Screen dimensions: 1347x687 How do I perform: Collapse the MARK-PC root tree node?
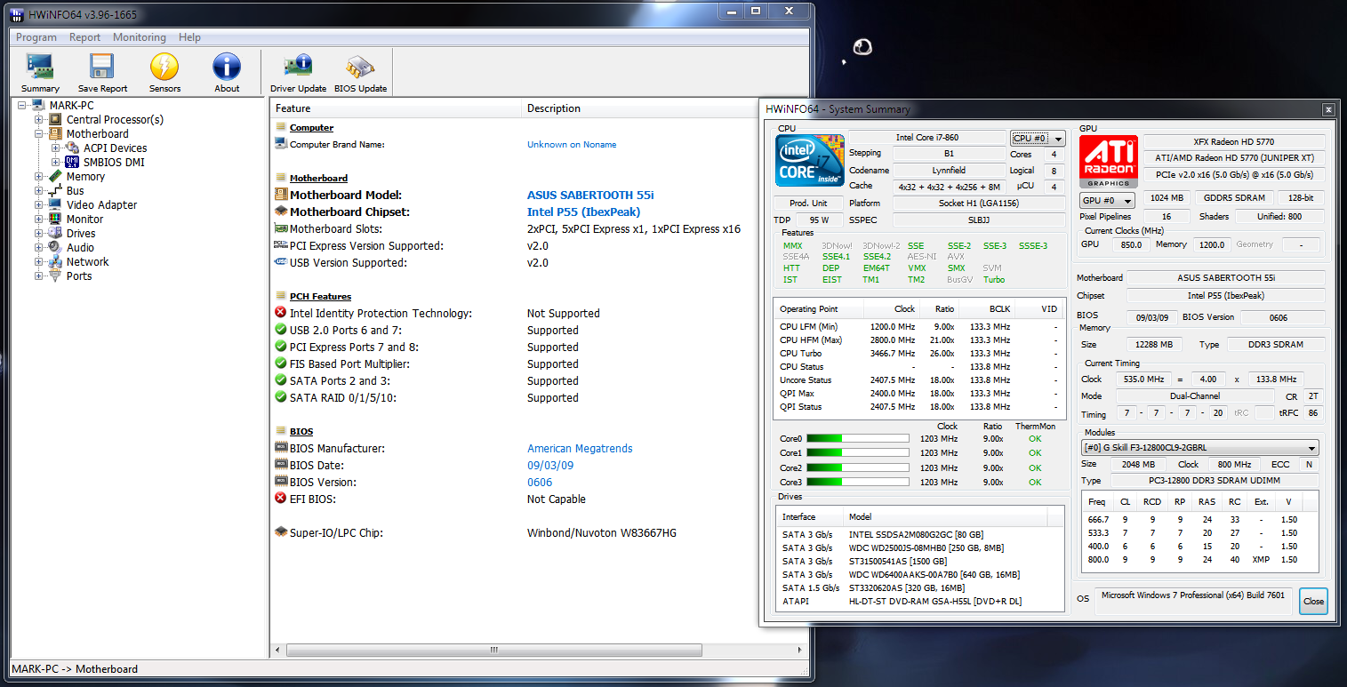22,106
